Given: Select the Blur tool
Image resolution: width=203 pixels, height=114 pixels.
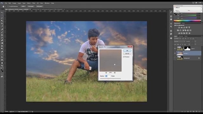Looking at the screenshot, I should click(x=2, y=46).
